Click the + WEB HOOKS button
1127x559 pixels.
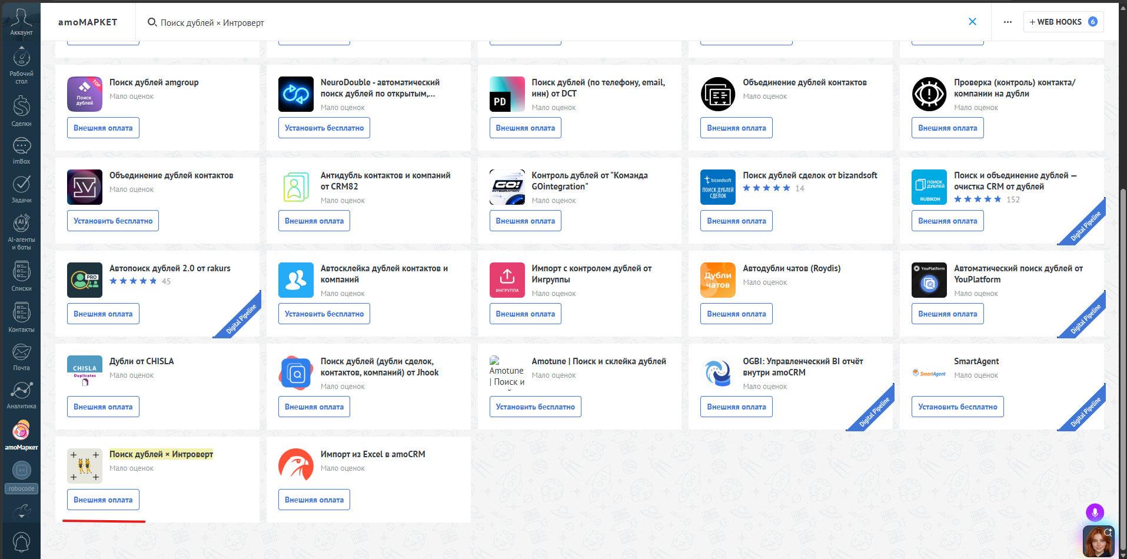pos(1063,22)
